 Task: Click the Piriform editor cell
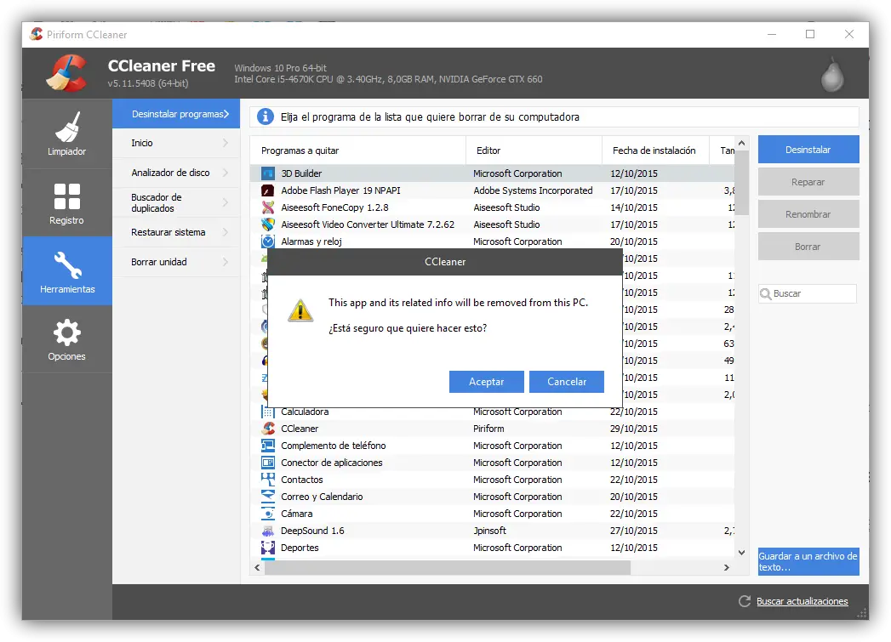[x=488, y=429]
